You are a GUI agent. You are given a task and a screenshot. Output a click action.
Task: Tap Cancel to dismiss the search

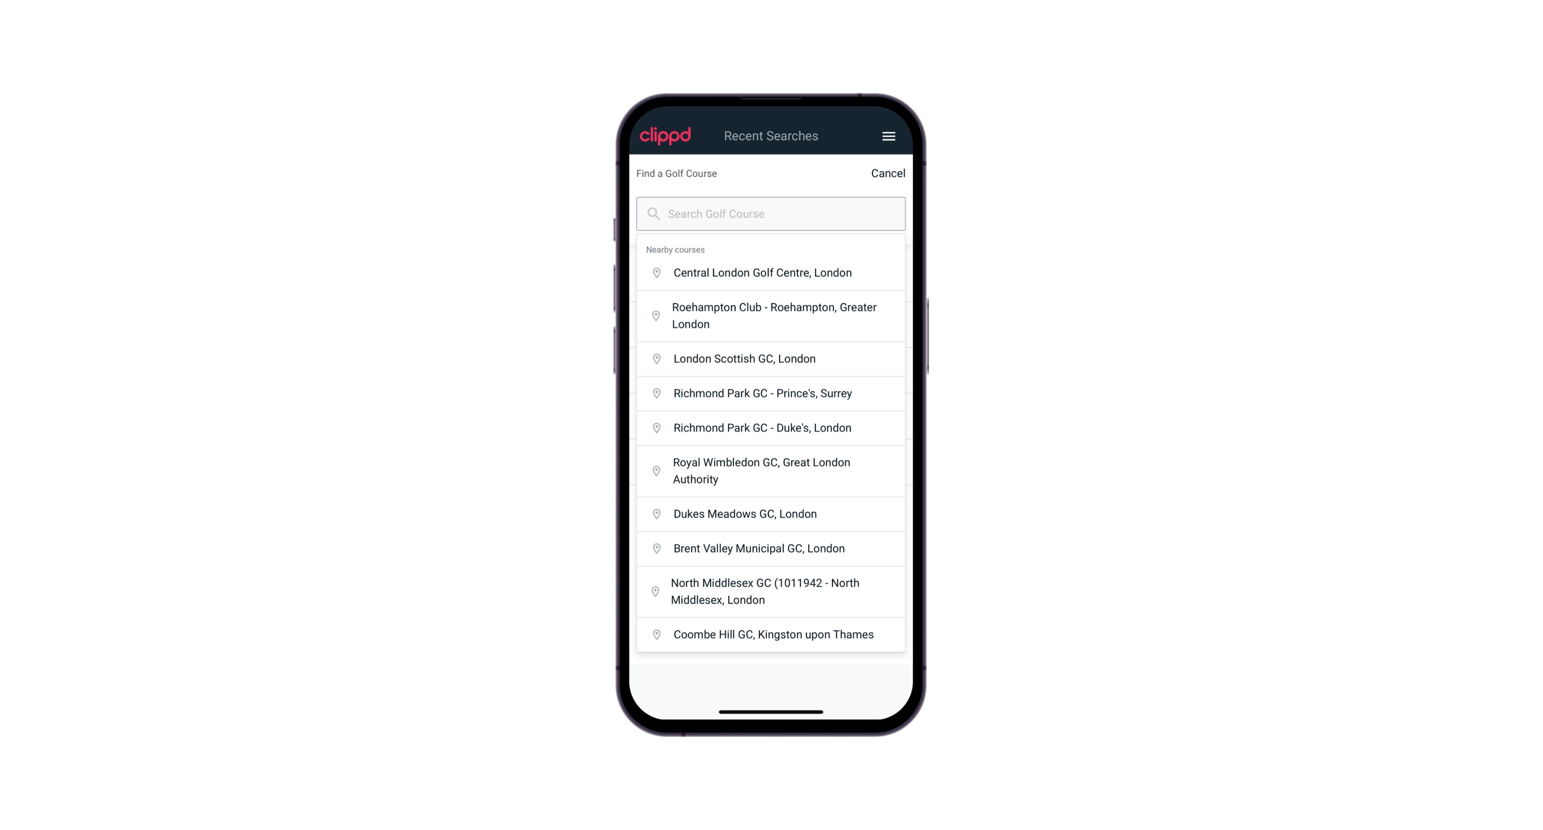click(887, 173)
